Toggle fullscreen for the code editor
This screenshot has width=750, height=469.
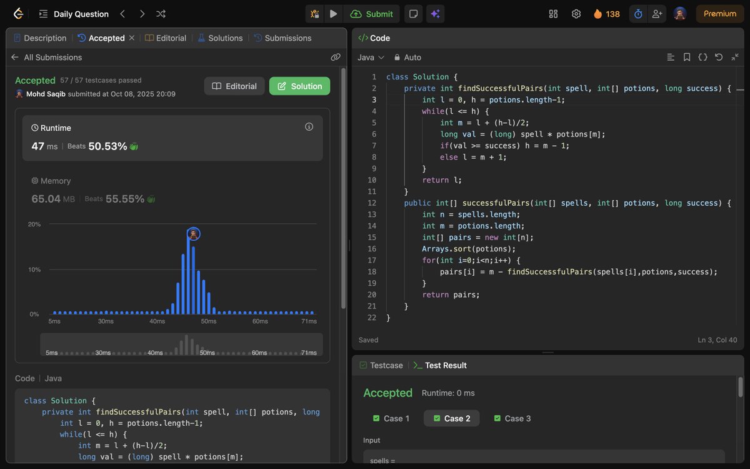(735, 57)
